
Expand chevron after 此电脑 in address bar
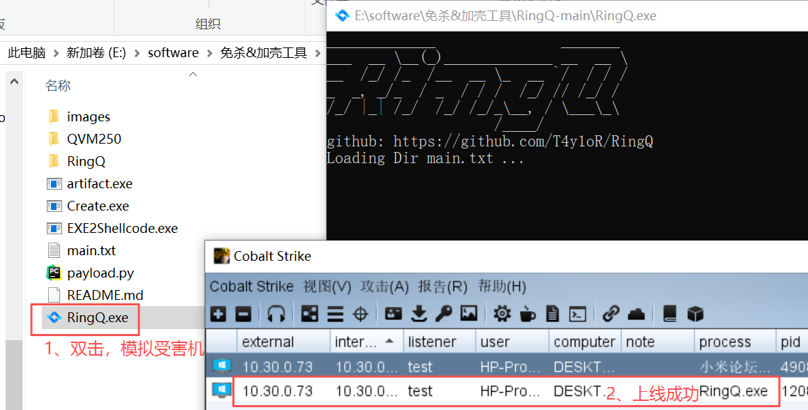click(56, 53)
